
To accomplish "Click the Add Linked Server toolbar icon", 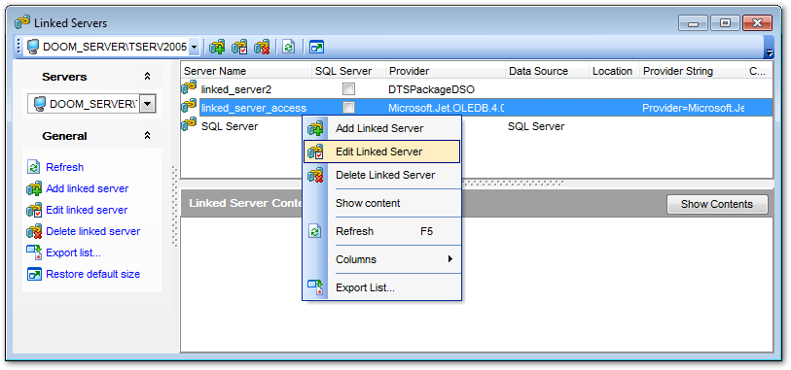I will coord(217,48).
